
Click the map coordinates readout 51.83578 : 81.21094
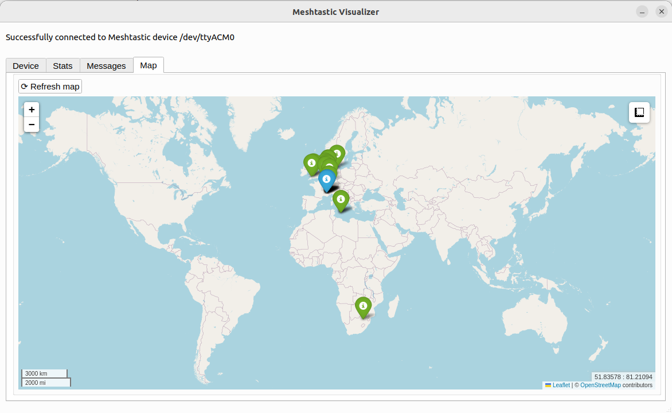point(623,377)
